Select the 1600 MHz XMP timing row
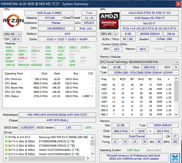Viewport: 182px width, 163px height. point(136,85)
